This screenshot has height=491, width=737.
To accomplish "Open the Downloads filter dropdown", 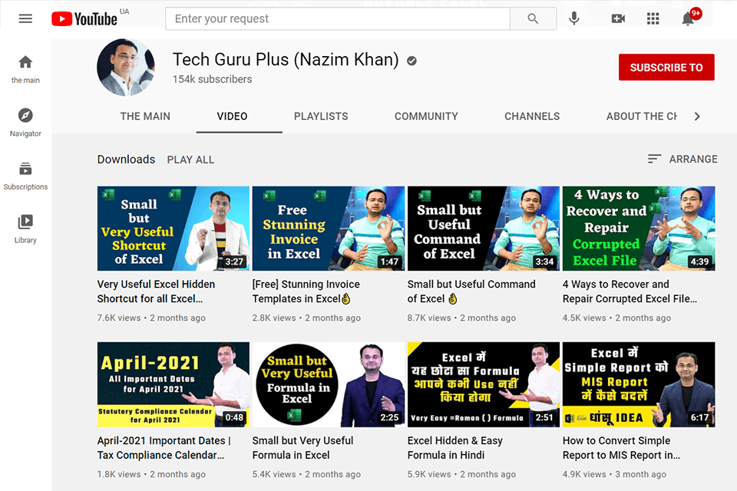I will (126, 160).
